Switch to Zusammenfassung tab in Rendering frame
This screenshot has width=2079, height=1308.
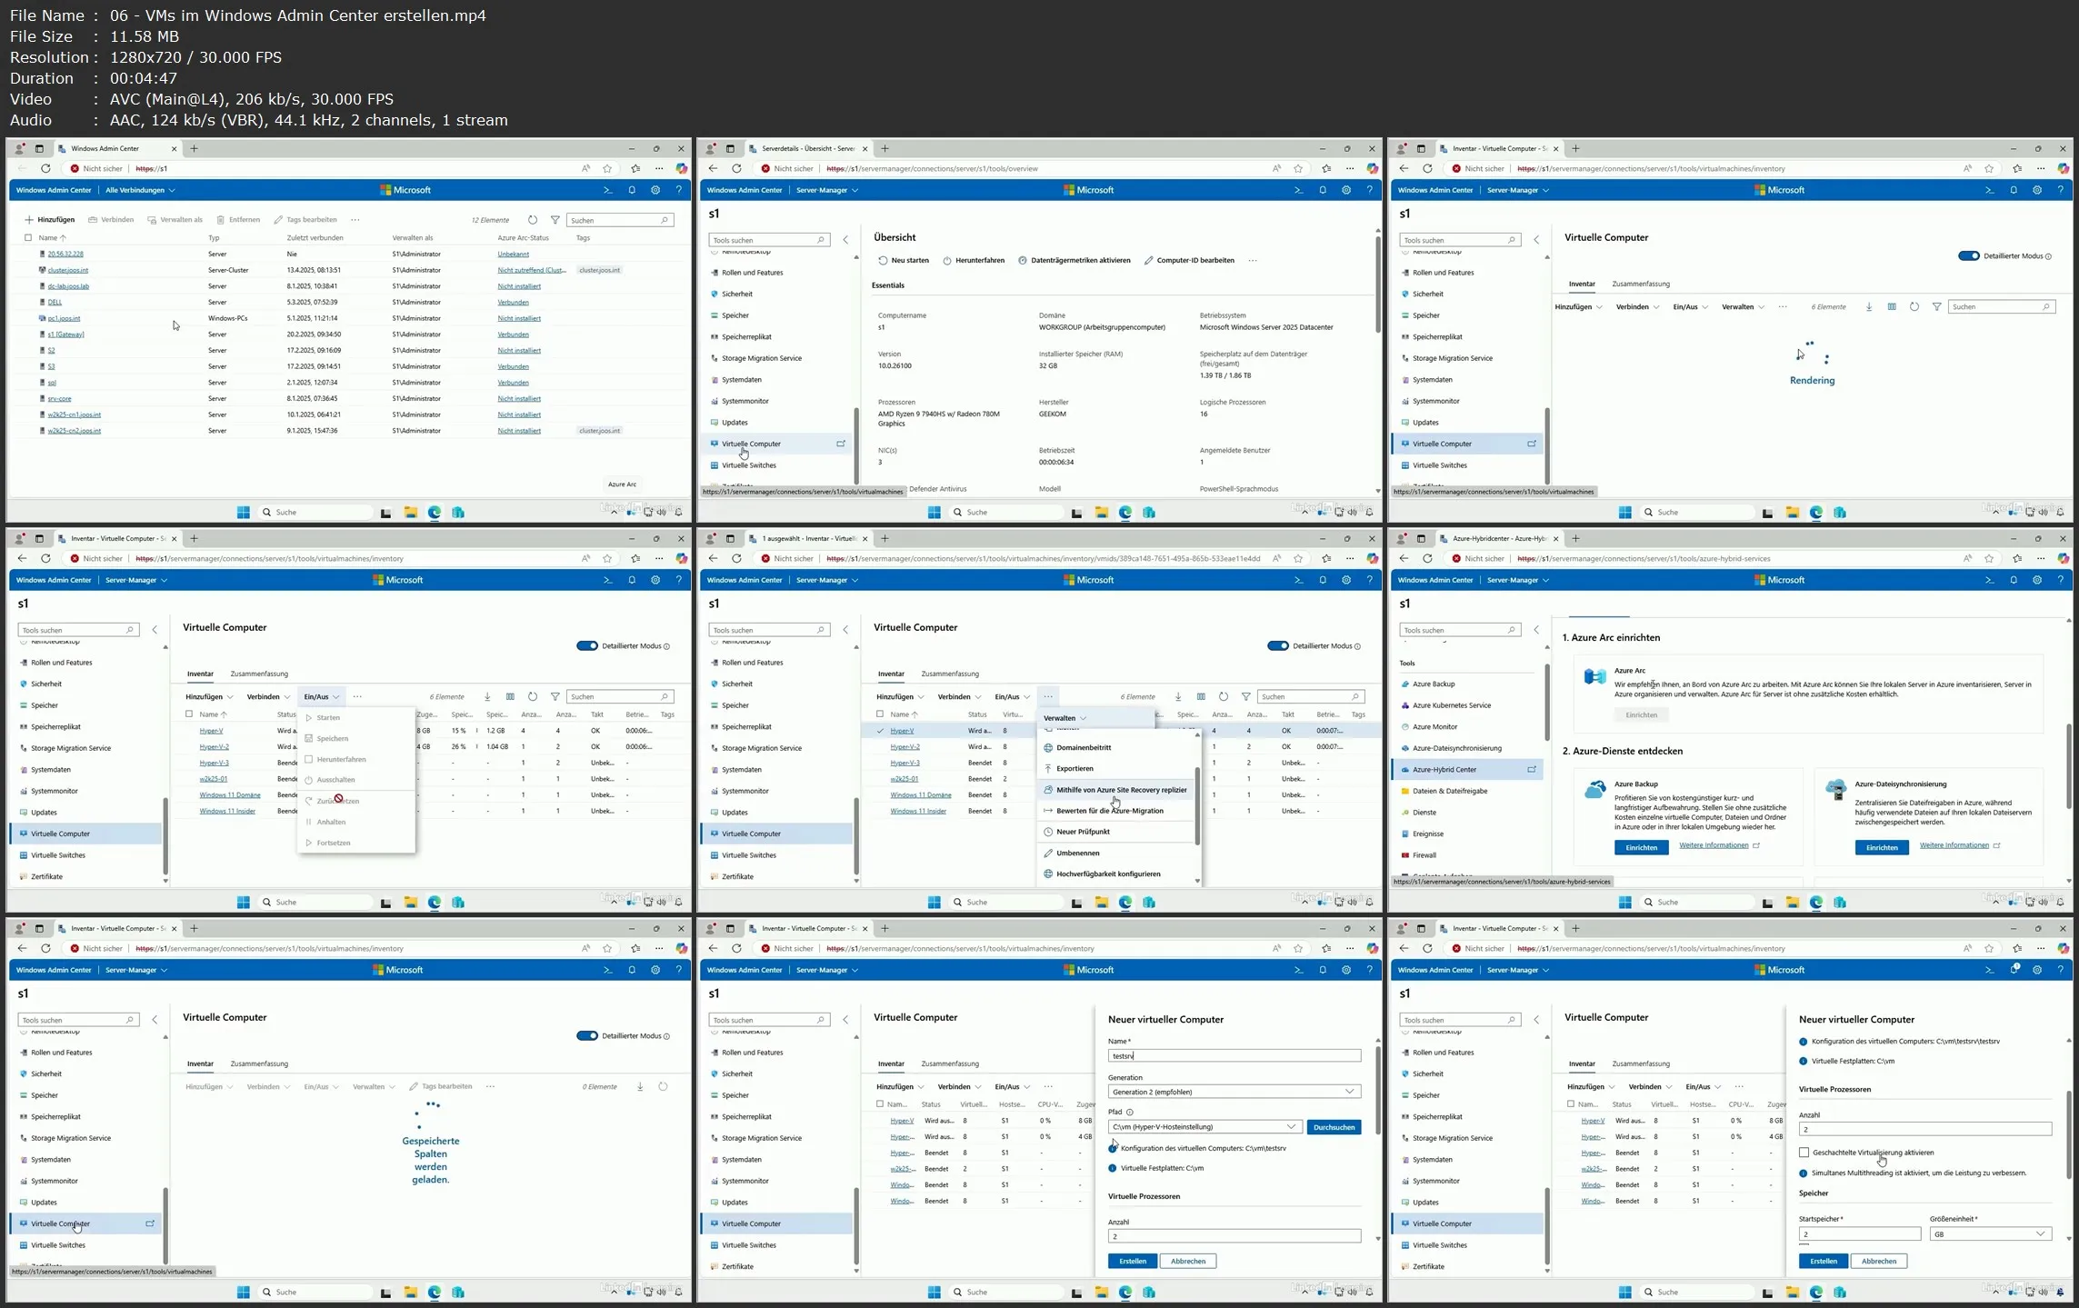pyautogui.click(x=1641, y=285)
